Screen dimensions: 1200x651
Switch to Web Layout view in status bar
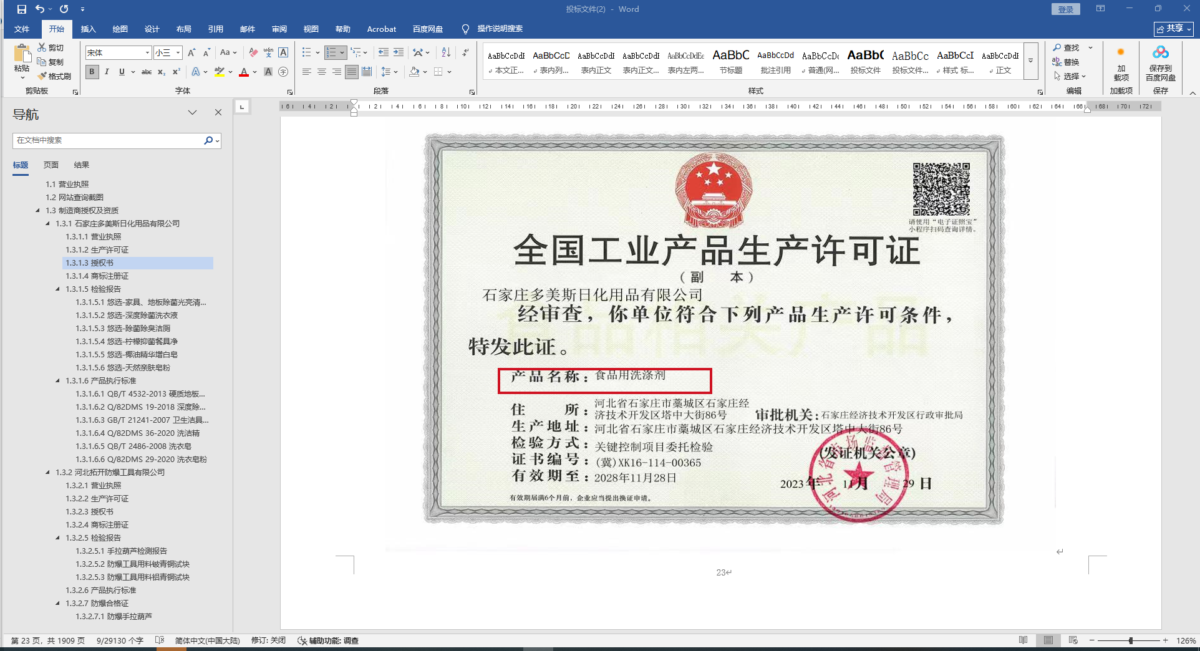1073,640
